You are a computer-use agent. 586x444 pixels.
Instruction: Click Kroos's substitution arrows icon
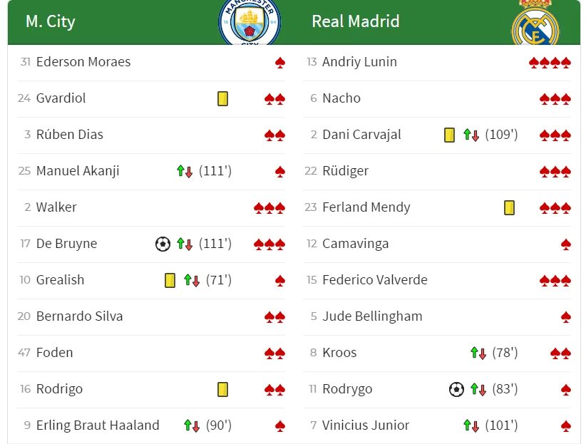pyautogui.click(x=478, y=353)
